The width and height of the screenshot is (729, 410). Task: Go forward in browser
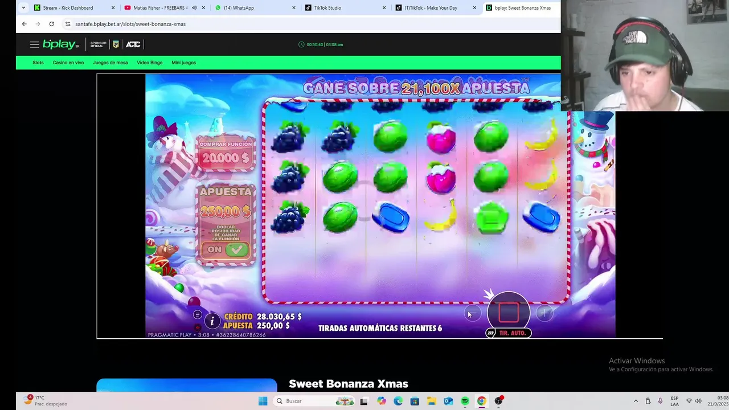38,24
